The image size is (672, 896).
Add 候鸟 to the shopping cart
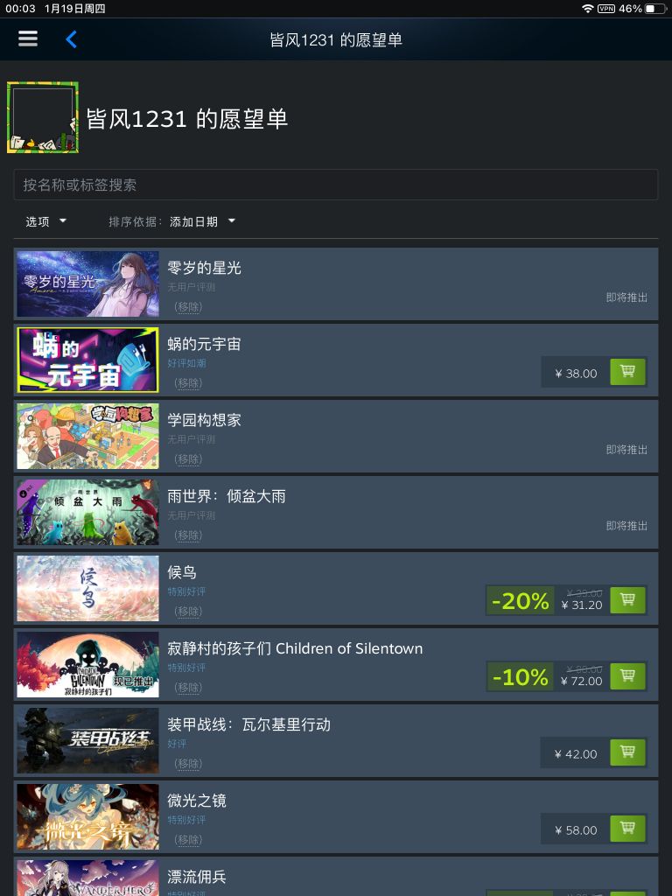point(627,600)
